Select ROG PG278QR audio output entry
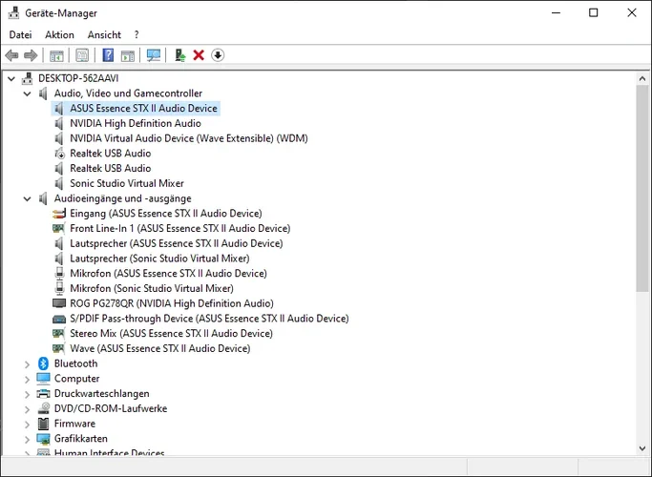This screenshot has height=477, width=652. point(171,303)
